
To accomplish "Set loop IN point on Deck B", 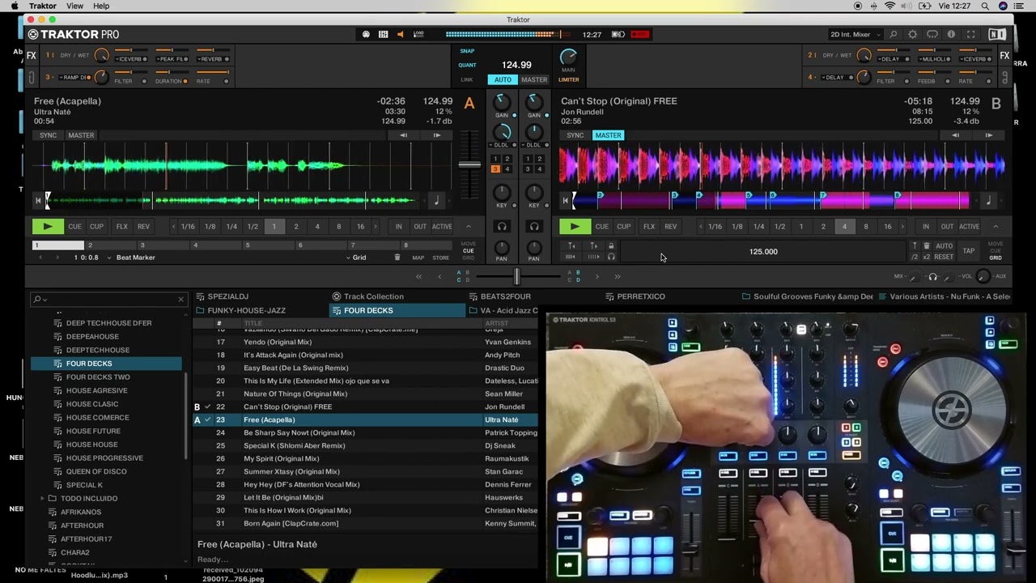I will [x=926, y=227].
